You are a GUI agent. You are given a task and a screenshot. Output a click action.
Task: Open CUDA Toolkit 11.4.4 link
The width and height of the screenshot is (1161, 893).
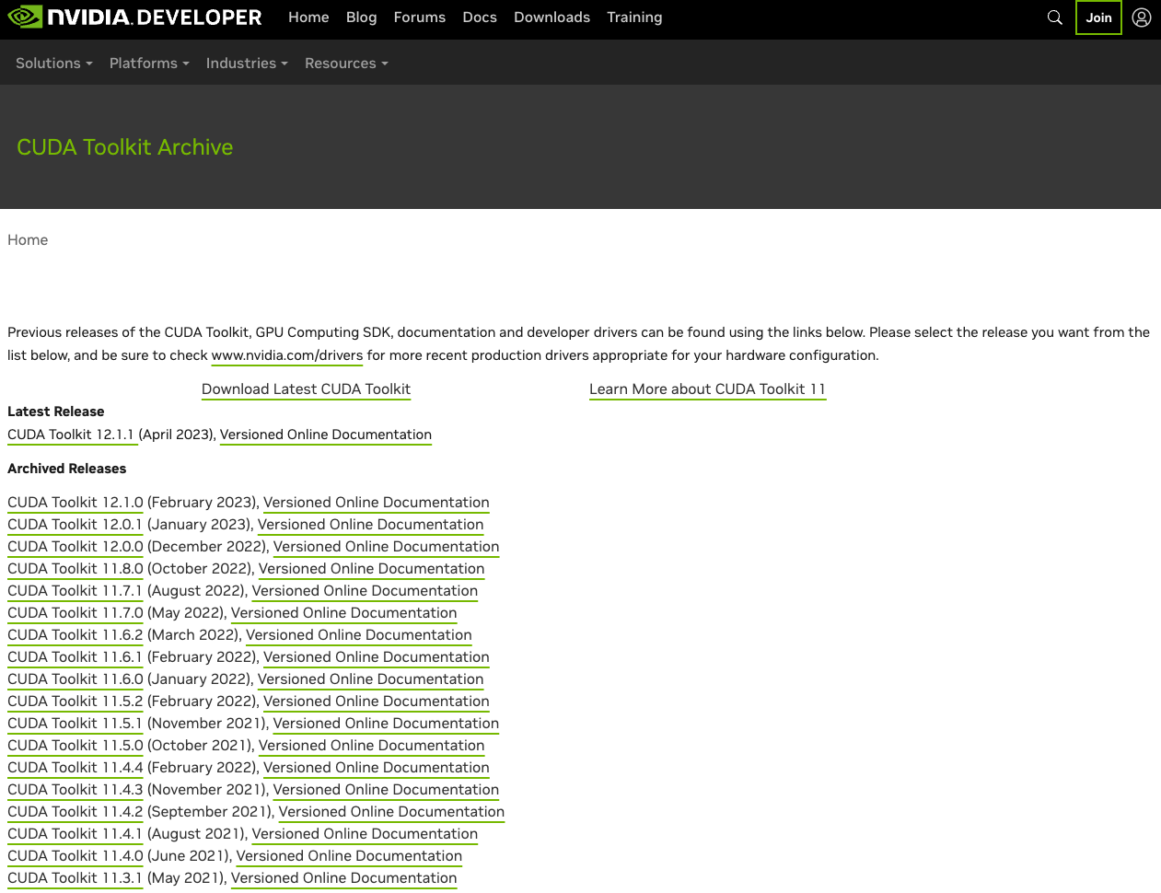[x=75, y=768]
